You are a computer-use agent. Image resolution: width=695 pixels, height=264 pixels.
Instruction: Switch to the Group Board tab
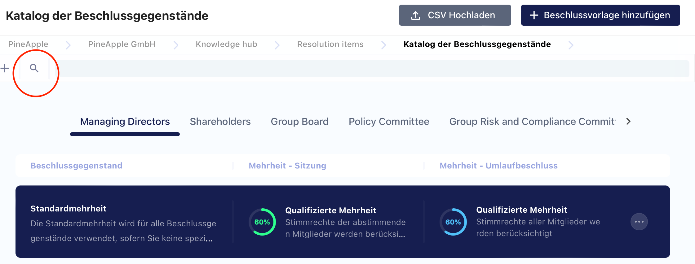tap(299, 121)
